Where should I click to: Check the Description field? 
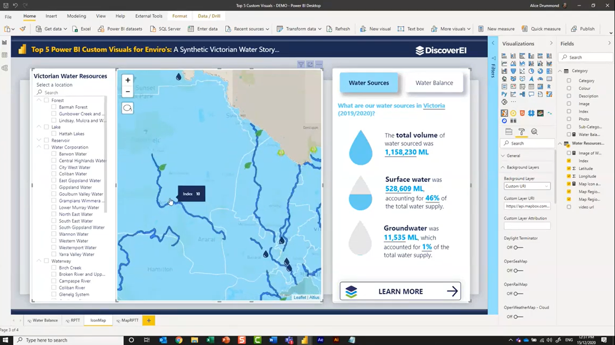569,96
